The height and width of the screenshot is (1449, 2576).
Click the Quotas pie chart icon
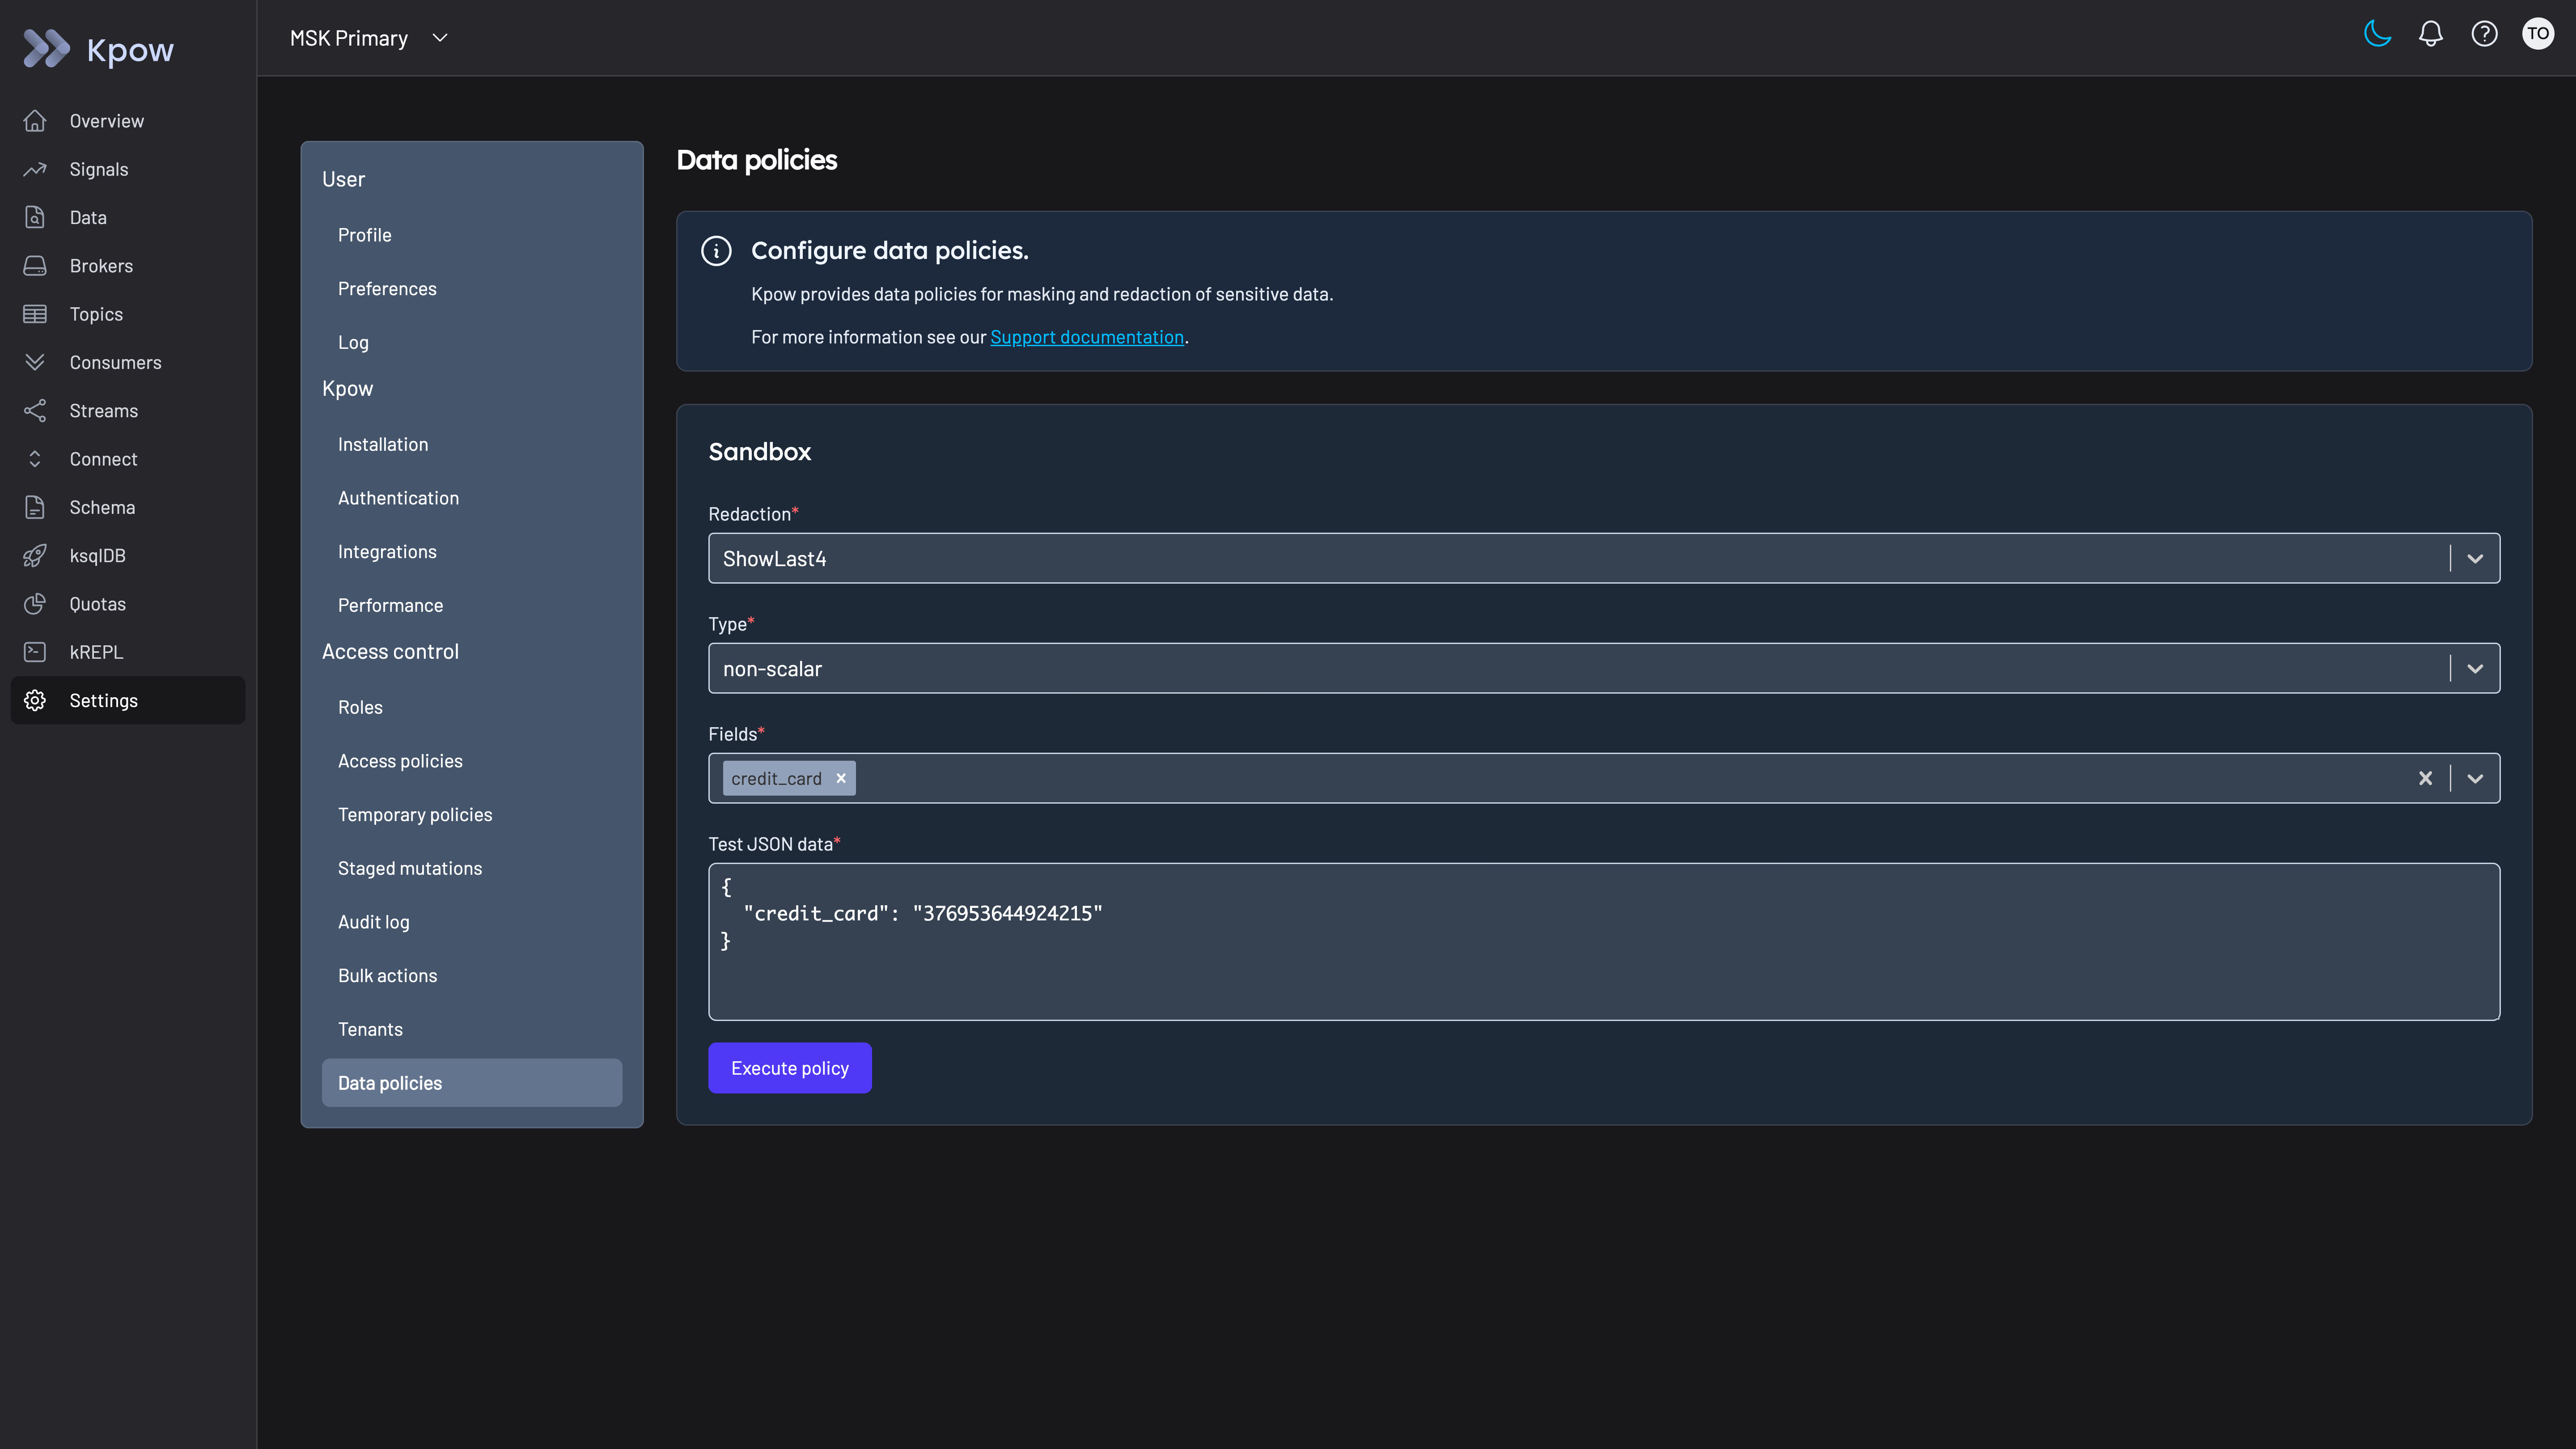click(x=35, y=604)
